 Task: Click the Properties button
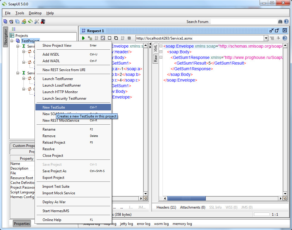22,223
